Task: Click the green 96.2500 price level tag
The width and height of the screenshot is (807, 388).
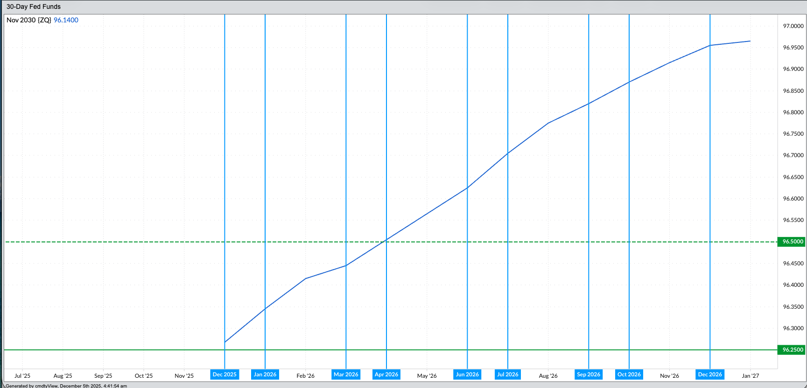Action: (792, 350)
